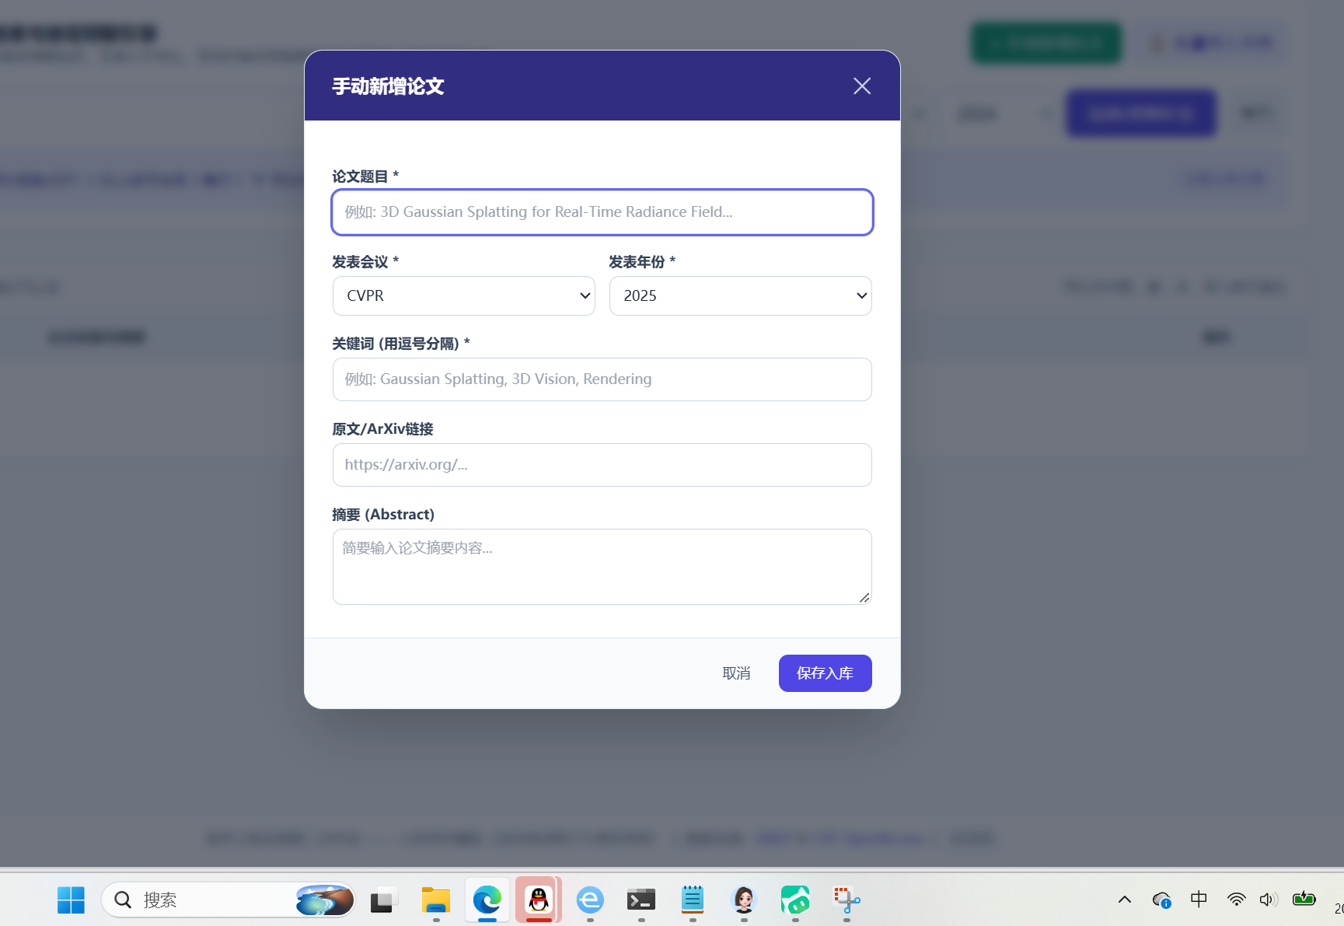Open the 发表会议 CVPR dropdown
Viewport: 1344px width, 926px height.
[463, 295]
